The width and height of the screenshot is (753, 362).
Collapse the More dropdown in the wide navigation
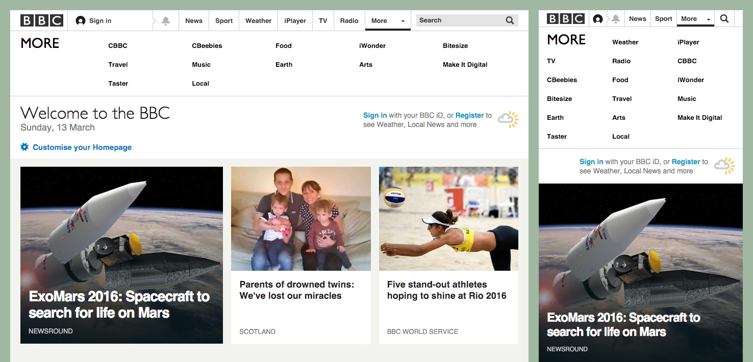pos(388,21)
